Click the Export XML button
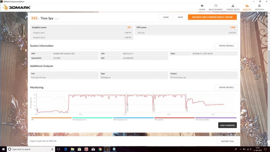Screen dimensions: 270x152 227,141
